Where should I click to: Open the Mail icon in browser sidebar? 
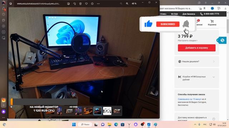pos(4,100)
